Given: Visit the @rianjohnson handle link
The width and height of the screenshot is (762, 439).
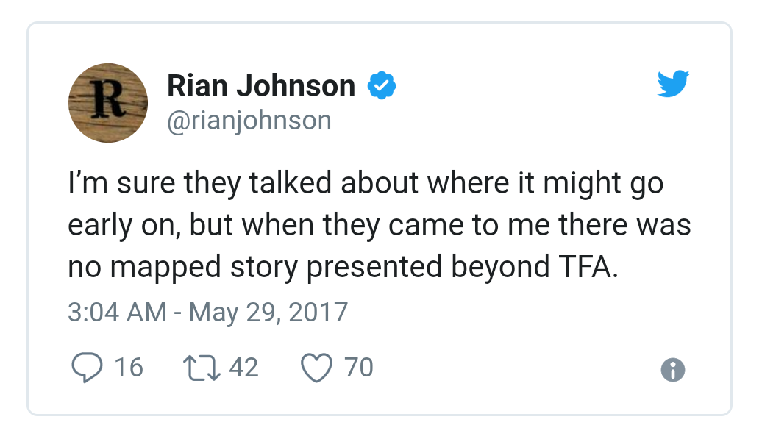Looking at the screenshot, I should coord(249,121).
